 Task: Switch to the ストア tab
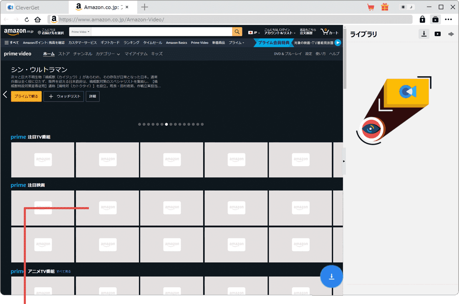tap(63, 53)
